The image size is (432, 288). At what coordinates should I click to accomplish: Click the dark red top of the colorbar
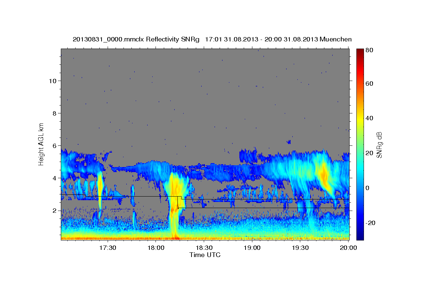point(360,53)
